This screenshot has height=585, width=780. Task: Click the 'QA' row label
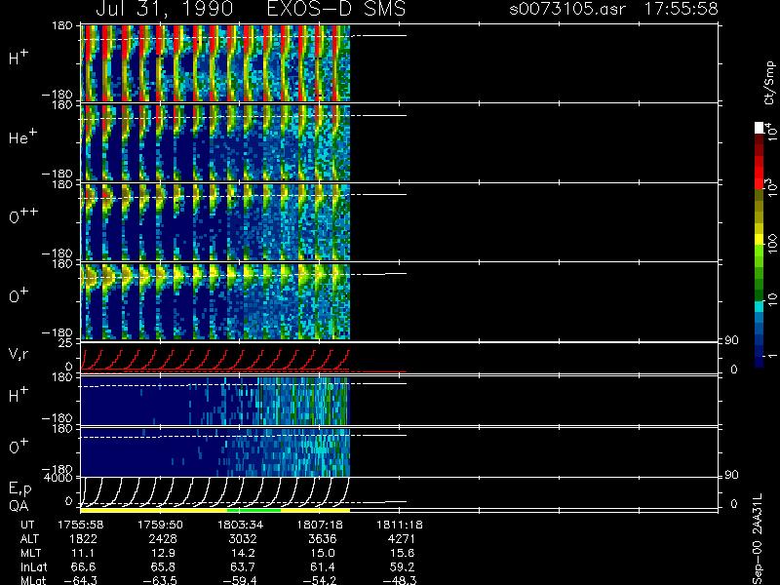click(19, 505)
